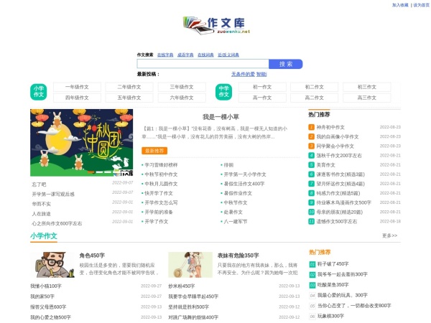
Task: Click rank 1 badge next to 神舟初中作文
Action: 311,127
